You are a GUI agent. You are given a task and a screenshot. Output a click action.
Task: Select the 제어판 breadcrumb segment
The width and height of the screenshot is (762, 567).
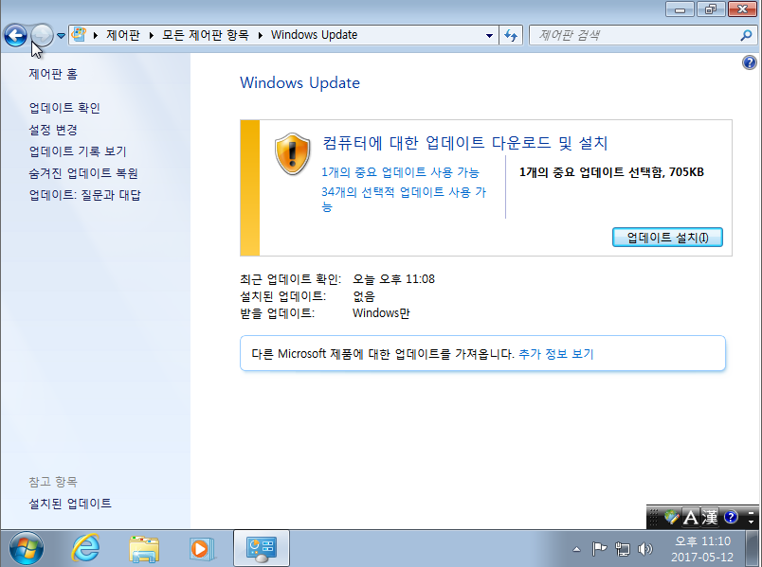123,35
